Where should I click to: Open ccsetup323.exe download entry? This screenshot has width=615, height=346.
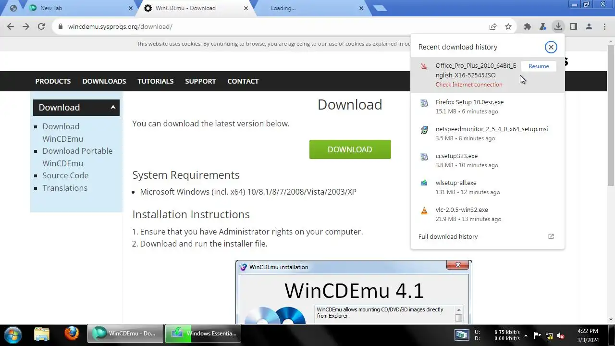488,161
